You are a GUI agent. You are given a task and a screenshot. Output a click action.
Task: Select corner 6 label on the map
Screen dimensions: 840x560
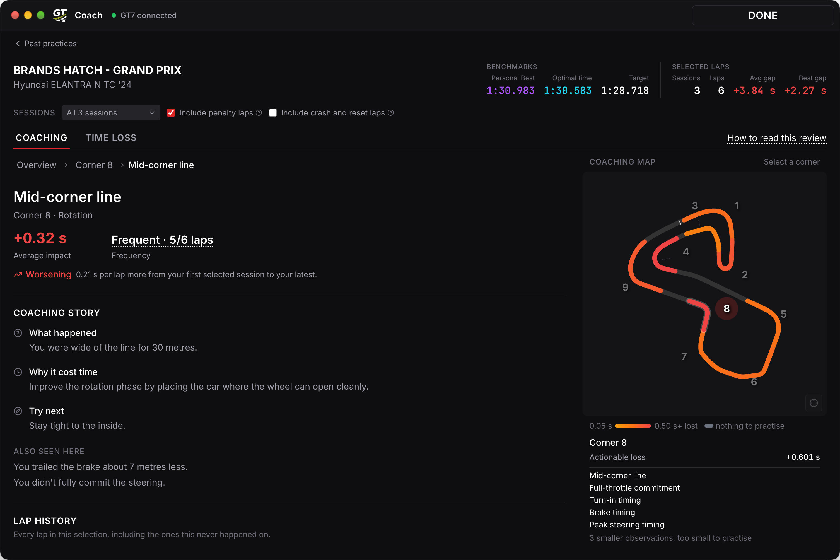point(754,382)
